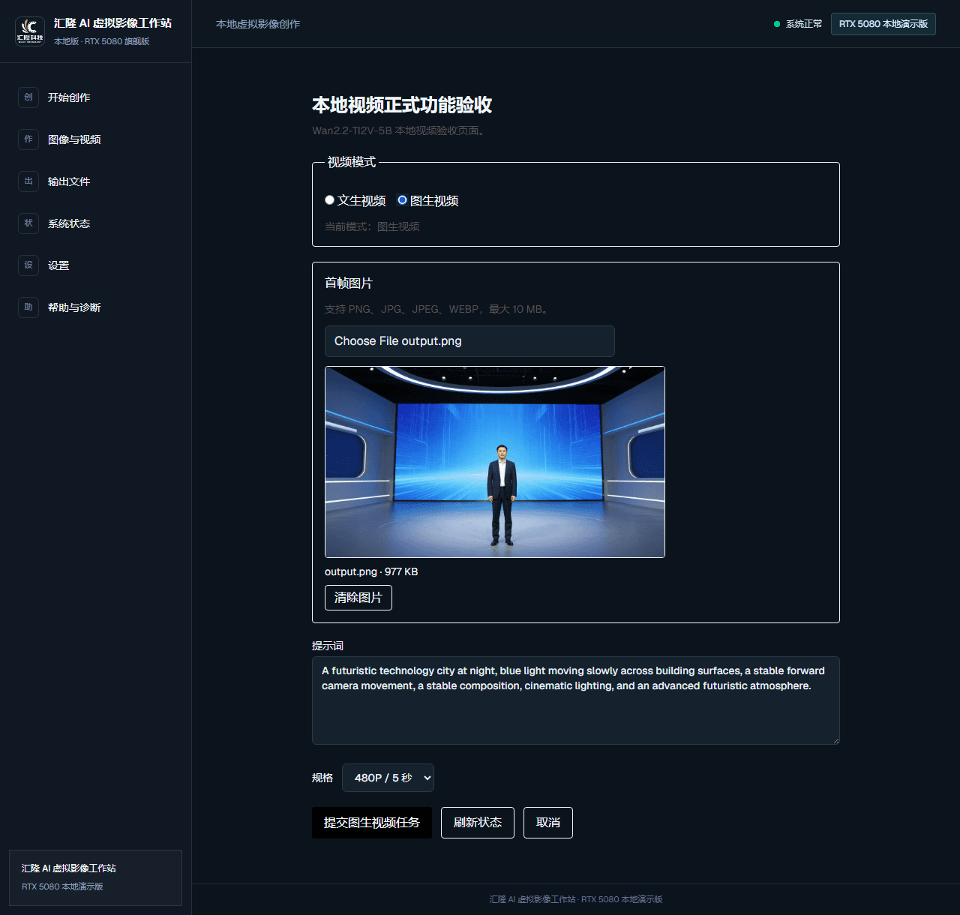Image resolution: width=960 pixels, height=915 pixels.
Task: Open the 开始创作 menu item
Action: pos(95,97)
